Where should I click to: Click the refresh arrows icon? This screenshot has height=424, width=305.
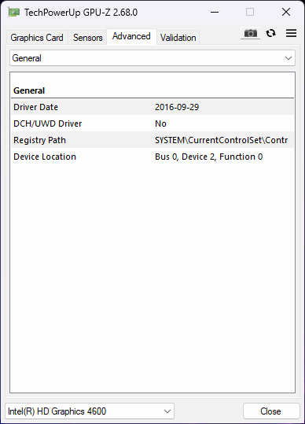(270, 33)
